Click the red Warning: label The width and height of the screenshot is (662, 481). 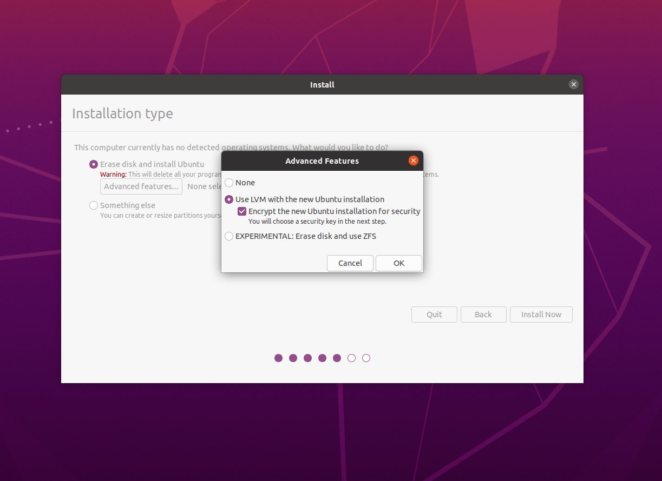point(113,175)
